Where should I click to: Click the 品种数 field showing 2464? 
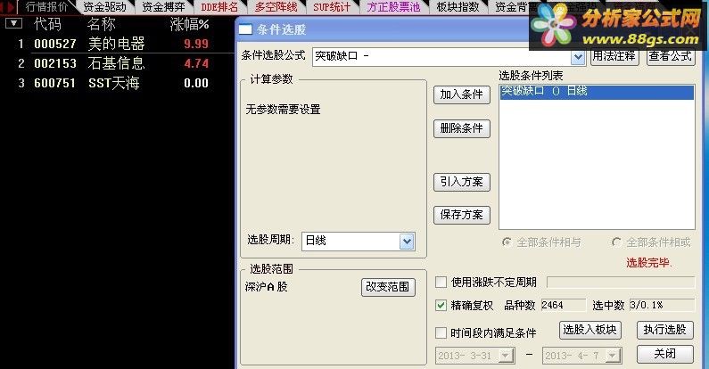pyautogui.click(x=564, y=306)
